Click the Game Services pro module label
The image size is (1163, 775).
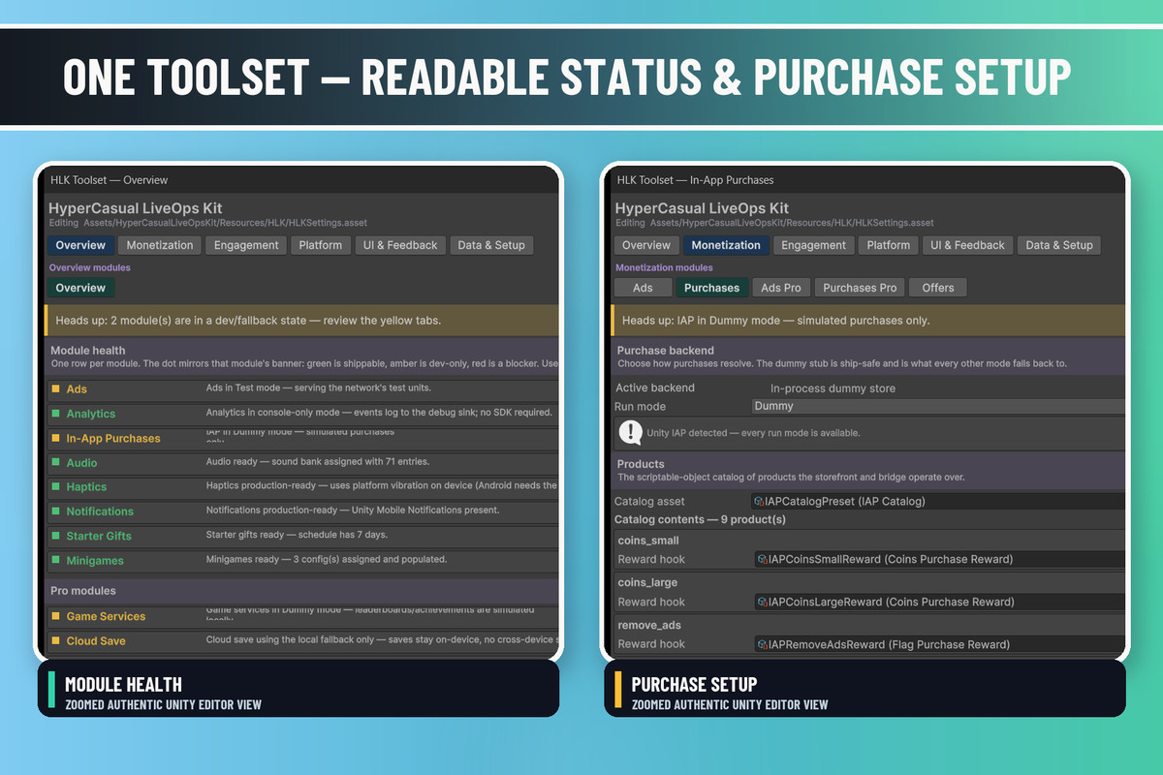pos(106,617)
